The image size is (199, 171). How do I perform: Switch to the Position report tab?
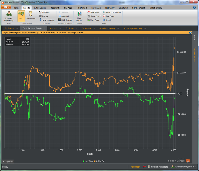[x=70, y=28]
